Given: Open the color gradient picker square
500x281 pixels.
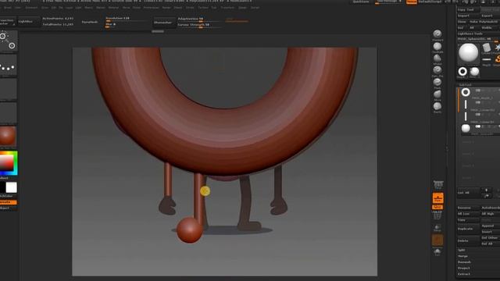Looking at the screenshot, I should 9,163.
